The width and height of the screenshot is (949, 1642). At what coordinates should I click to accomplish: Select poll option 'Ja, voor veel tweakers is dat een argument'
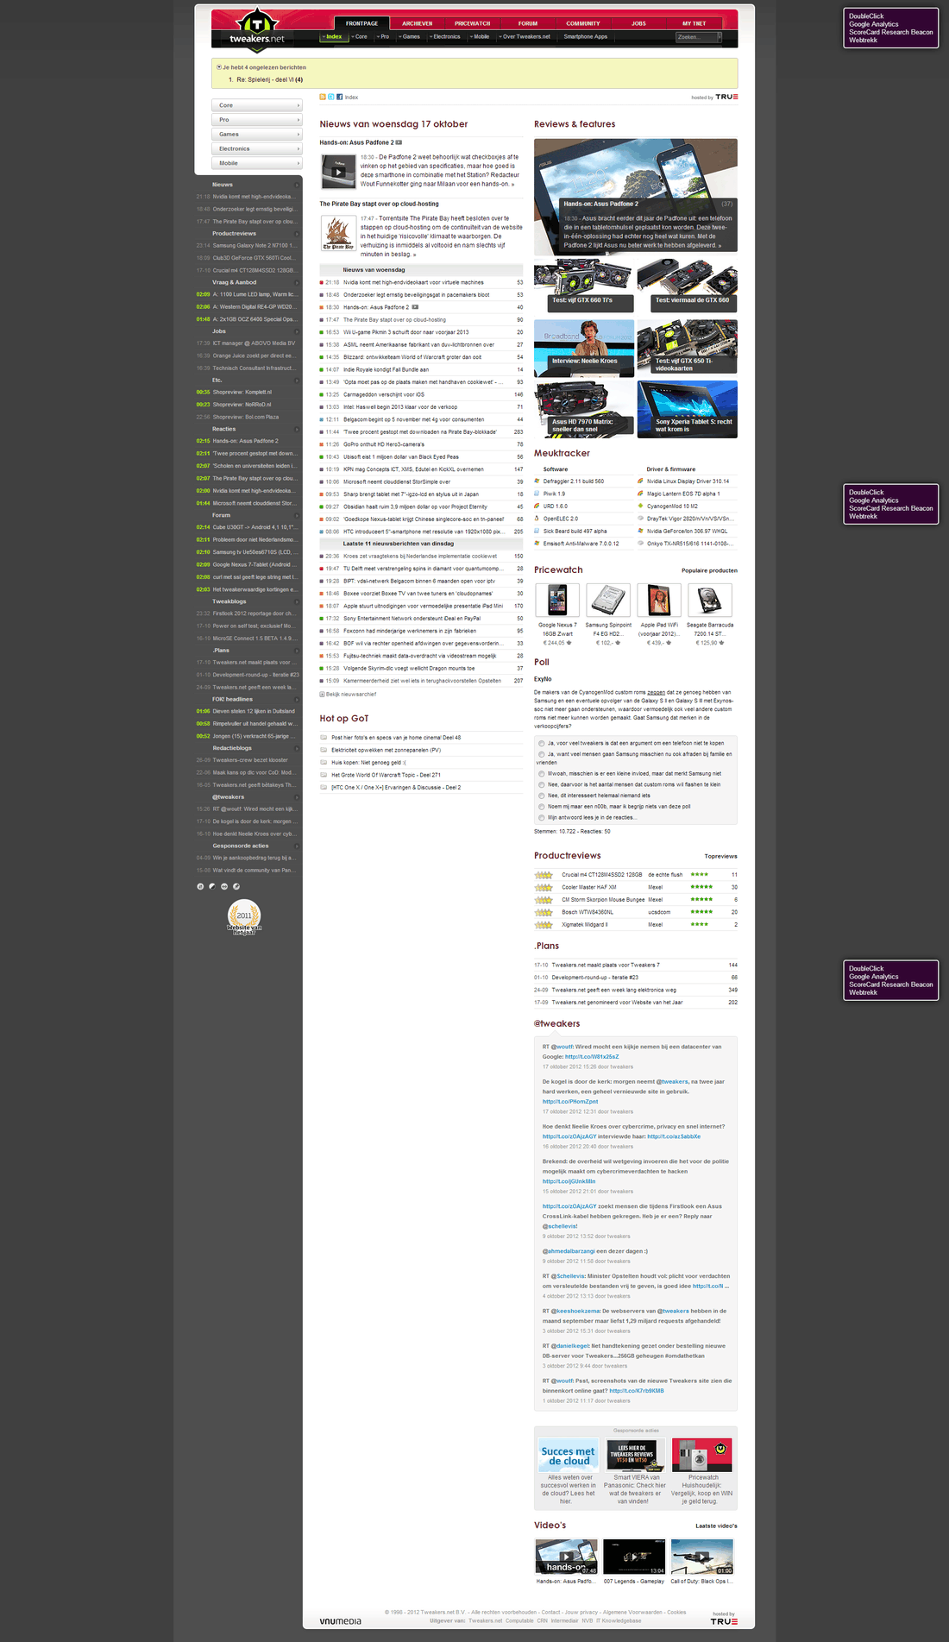point(542,743)
